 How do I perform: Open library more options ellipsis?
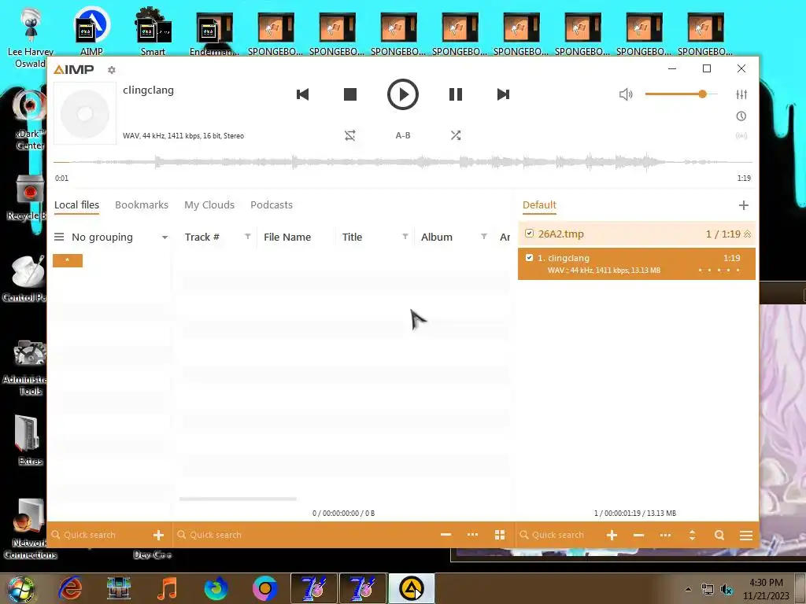click(472, 535)
